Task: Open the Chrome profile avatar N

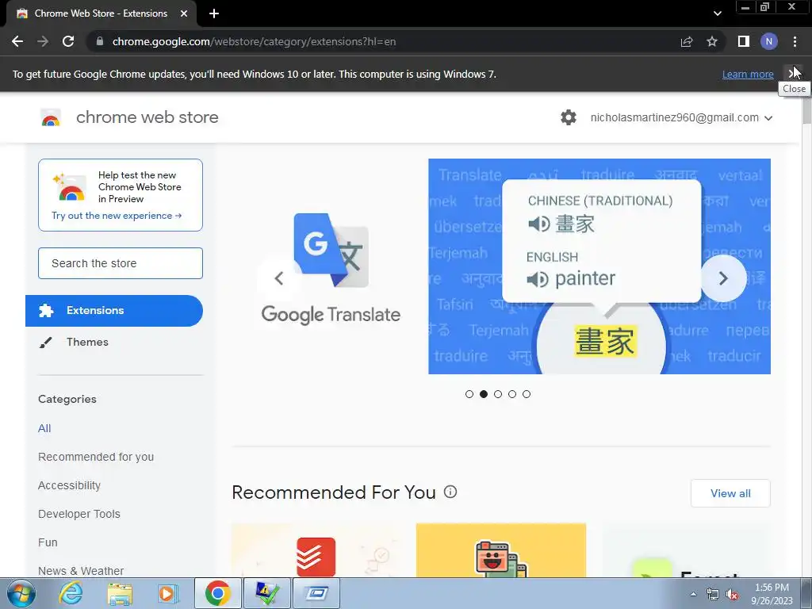Action: [x=769, y=41]
